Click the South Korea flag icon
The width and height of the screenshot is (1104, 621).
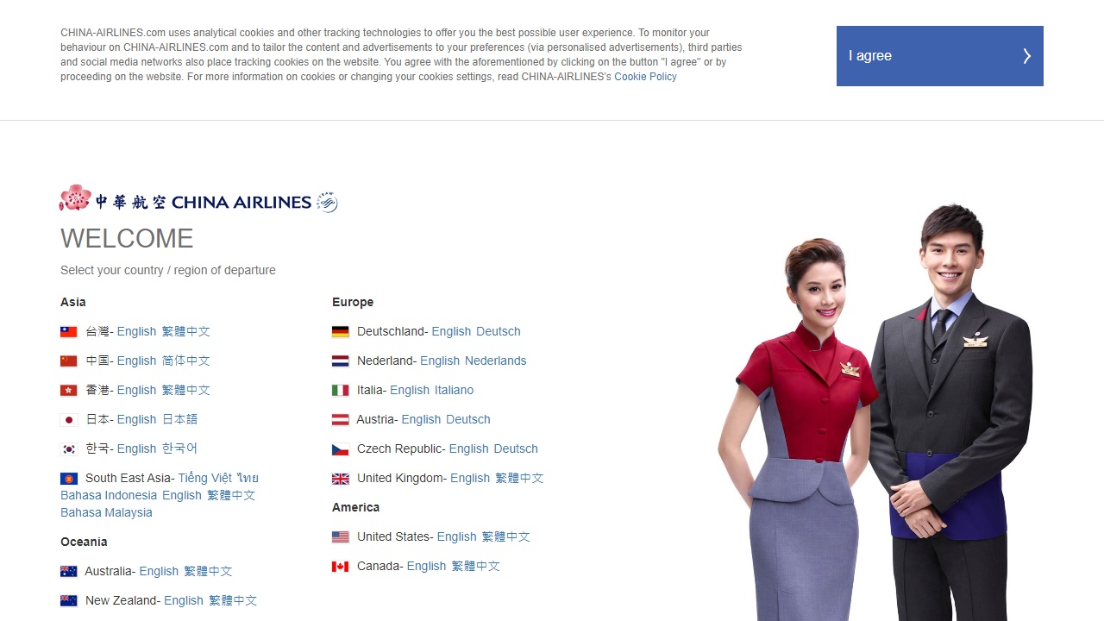[69, 449]
